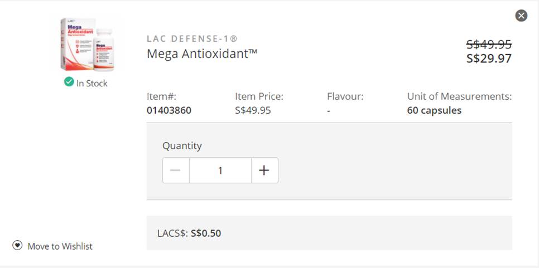539x268 pixels.
Task: Click the In Stock status text
Action: [x=92, y=84]
